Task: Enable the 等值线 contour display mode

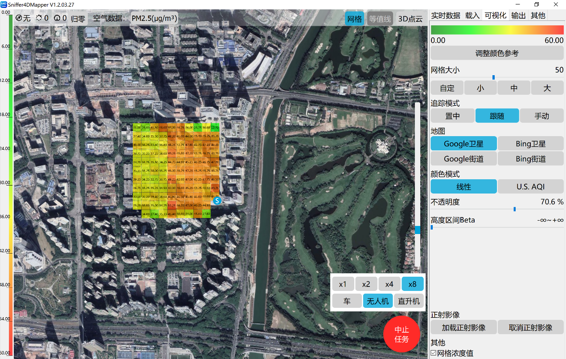Action: [380, 19]
